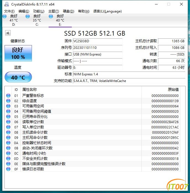Viewport: 190px width, 193px height.
Task: Click the SSD 512GB 512.1 GB model title
Action: click(94, 33)
